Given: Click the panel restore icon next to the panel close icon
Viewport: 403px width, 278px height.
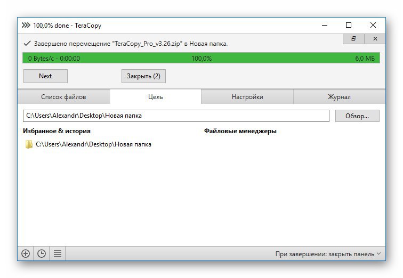Looking at the screenshot, I should point(353,39).
